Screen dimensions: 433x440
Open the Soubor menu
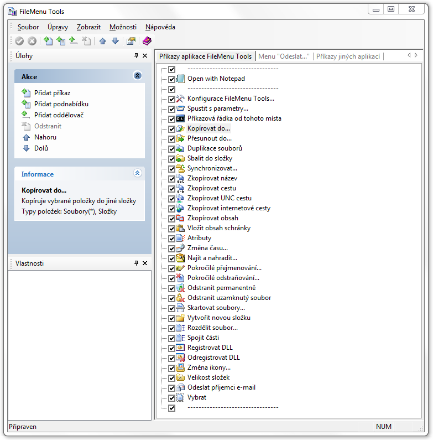pos(28,27)
